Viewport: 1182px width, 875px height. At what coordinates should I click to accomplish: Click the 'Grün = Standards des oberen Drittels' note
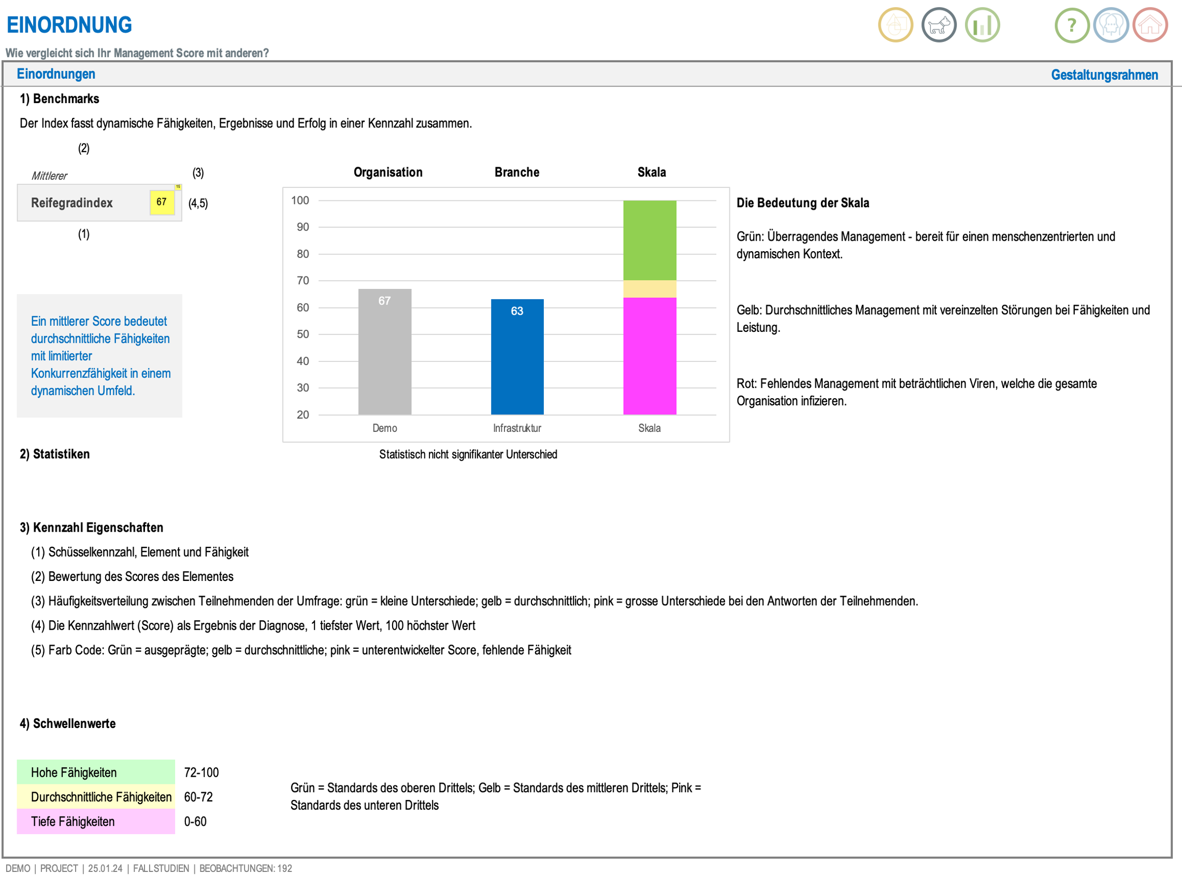coord(495,797)
